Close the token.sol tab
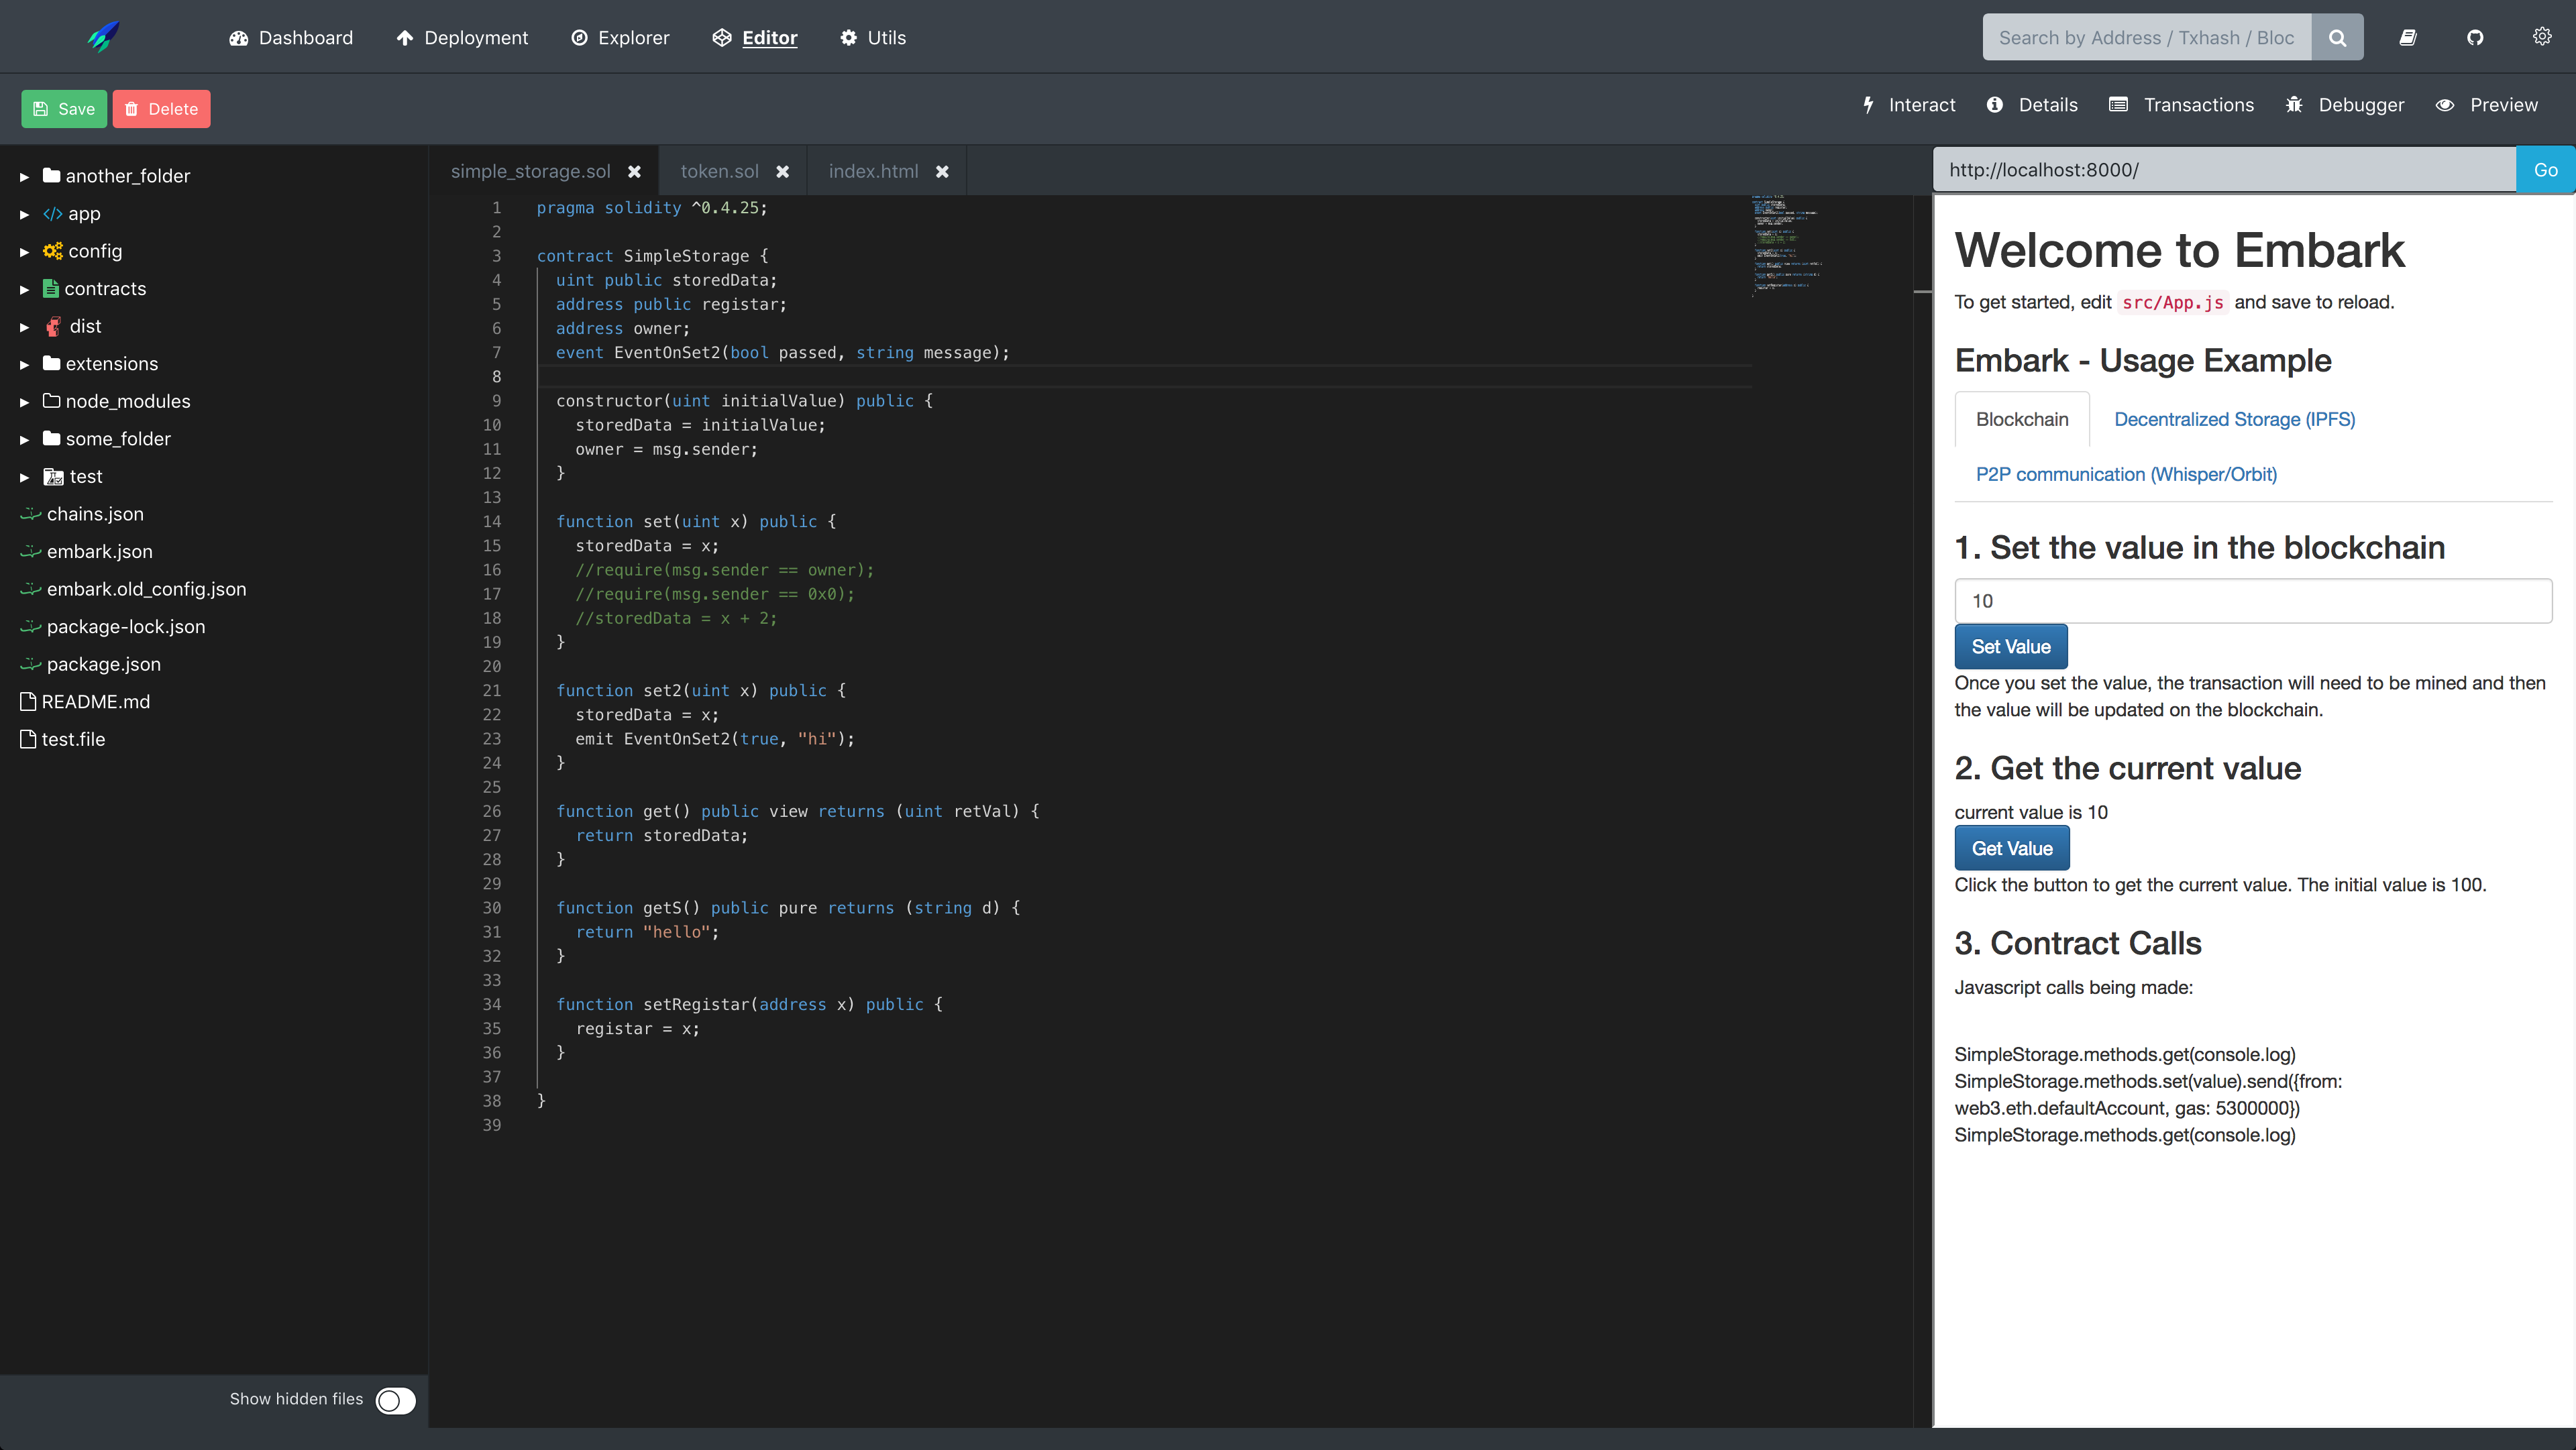Image resolution: width=2576 pixels, height=1450 pixels. coord(783,171)
